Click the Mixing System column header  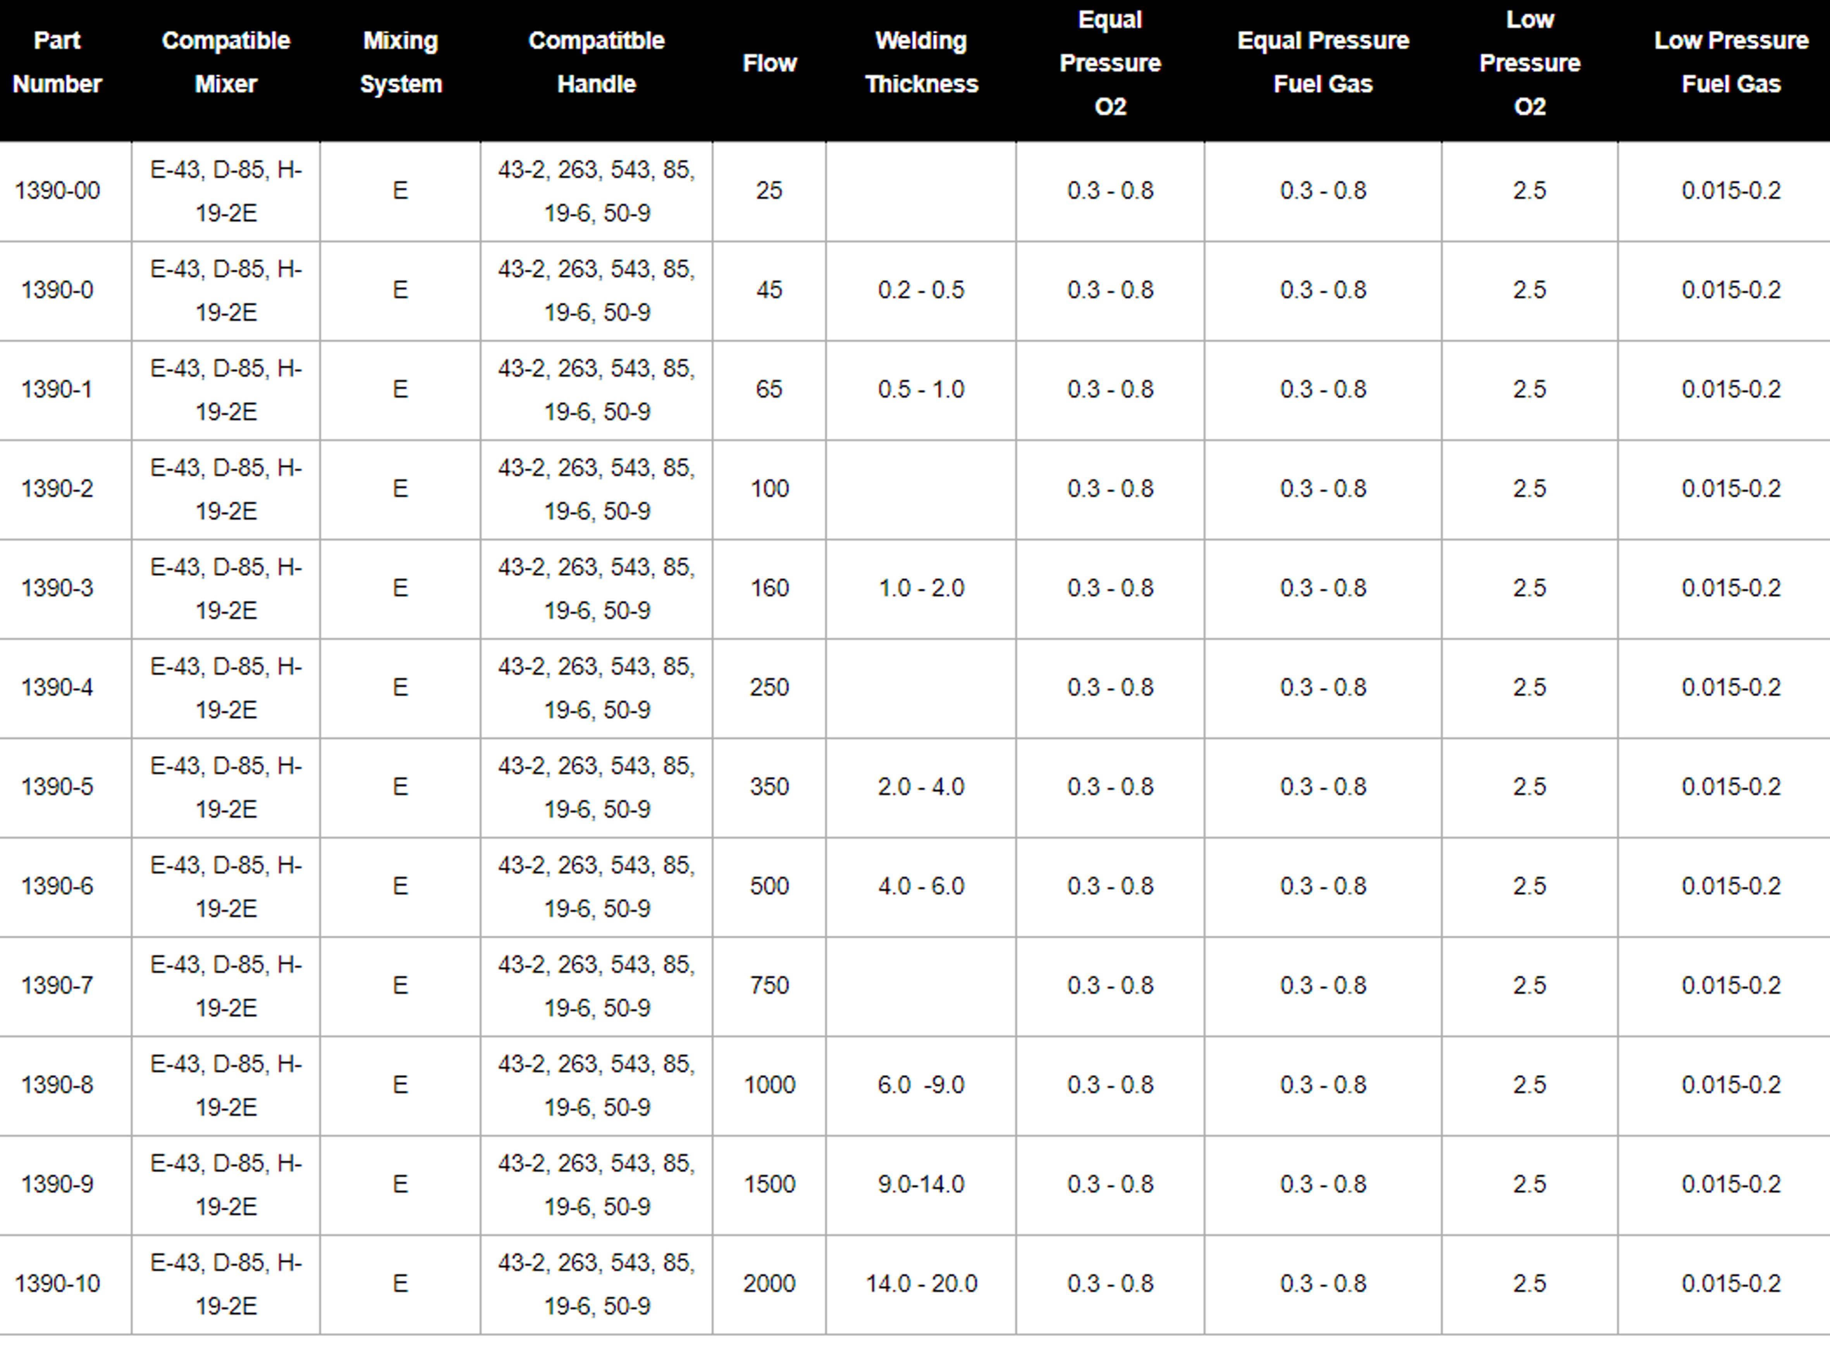tap(401, 63)
